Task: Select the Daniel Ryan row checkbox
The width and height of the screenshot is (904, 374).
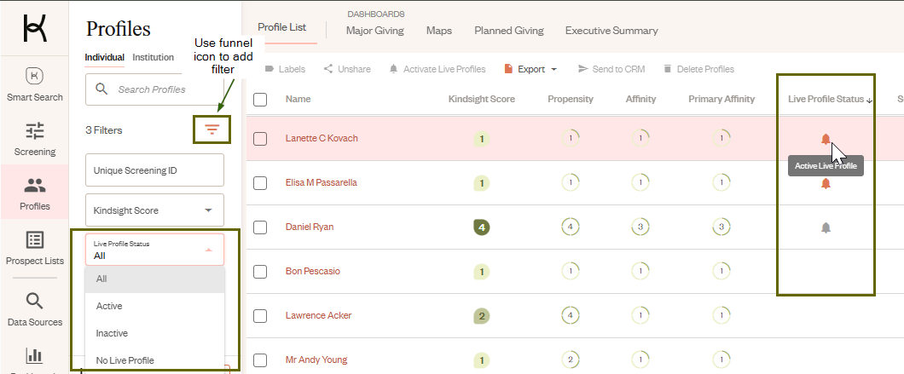Action: coord(261,227)
